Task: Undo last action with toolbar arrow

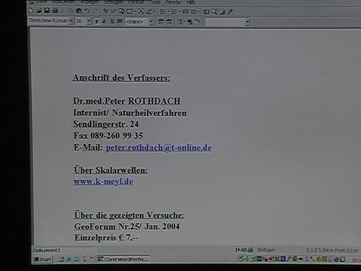Action: 87,11
